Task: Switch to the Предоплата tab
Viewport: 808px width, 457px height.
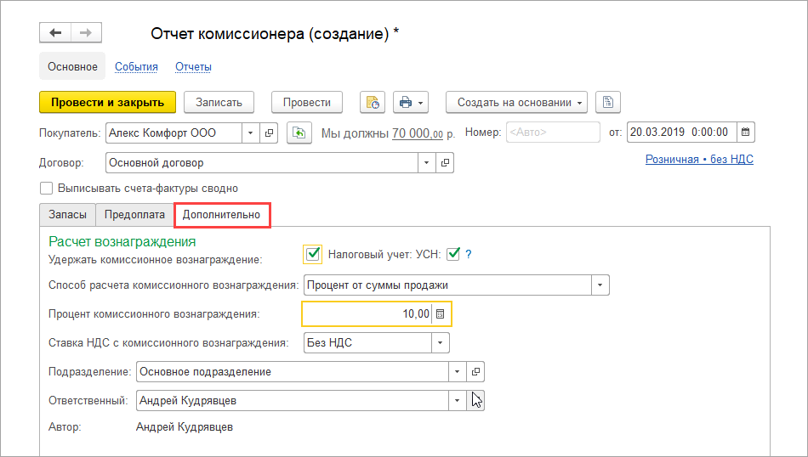Action: click(x=134, y=215)
